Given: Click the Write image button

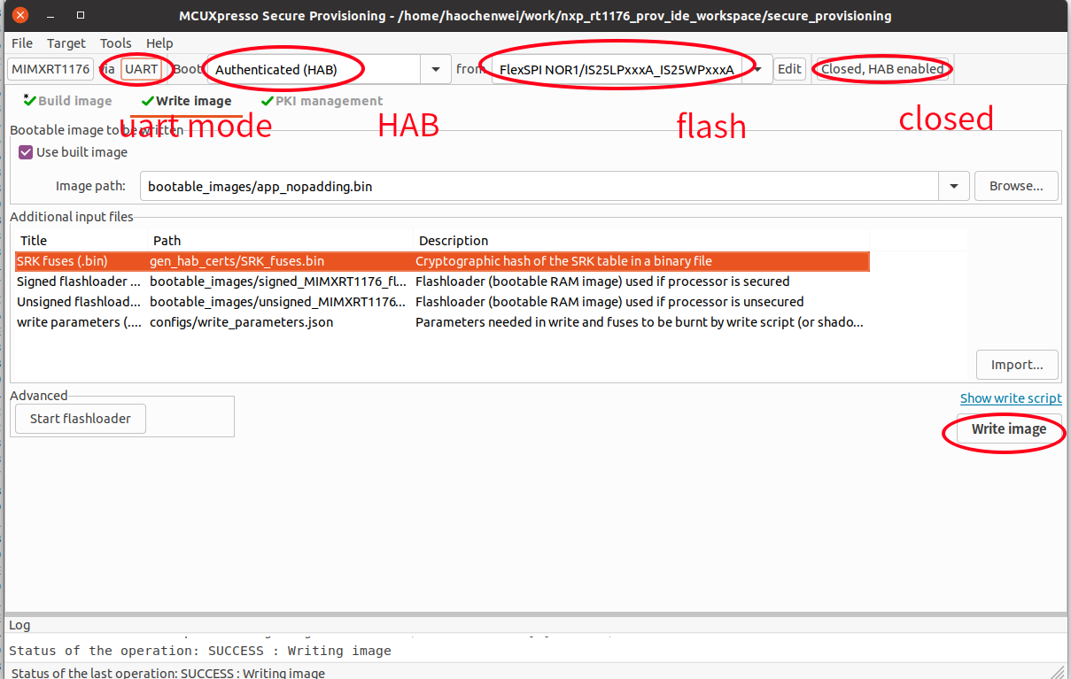Looking at the screenshot, I should 1009,429.
